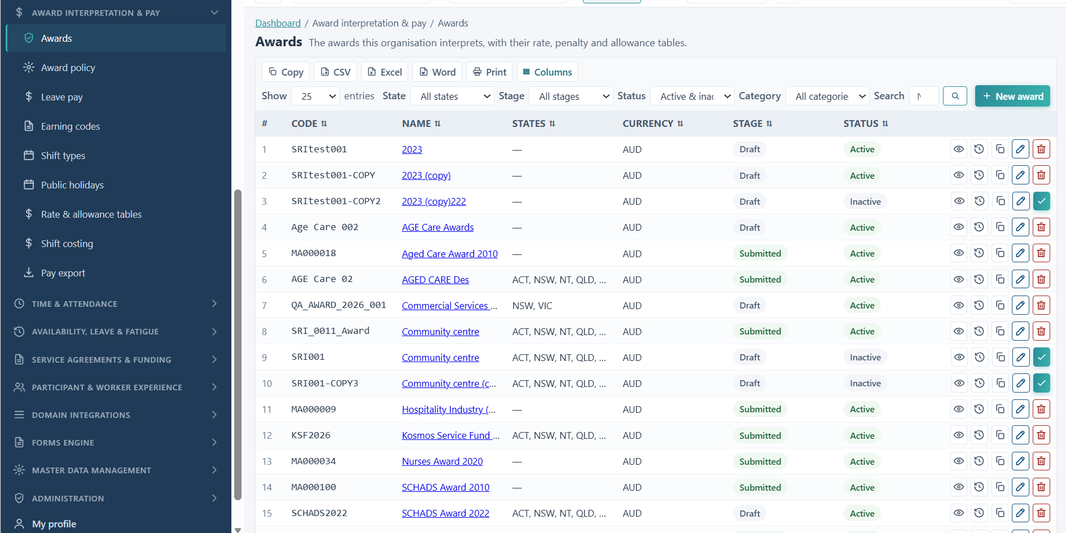Open Earning codes page

pyautogui.click(x=116, y=126)
